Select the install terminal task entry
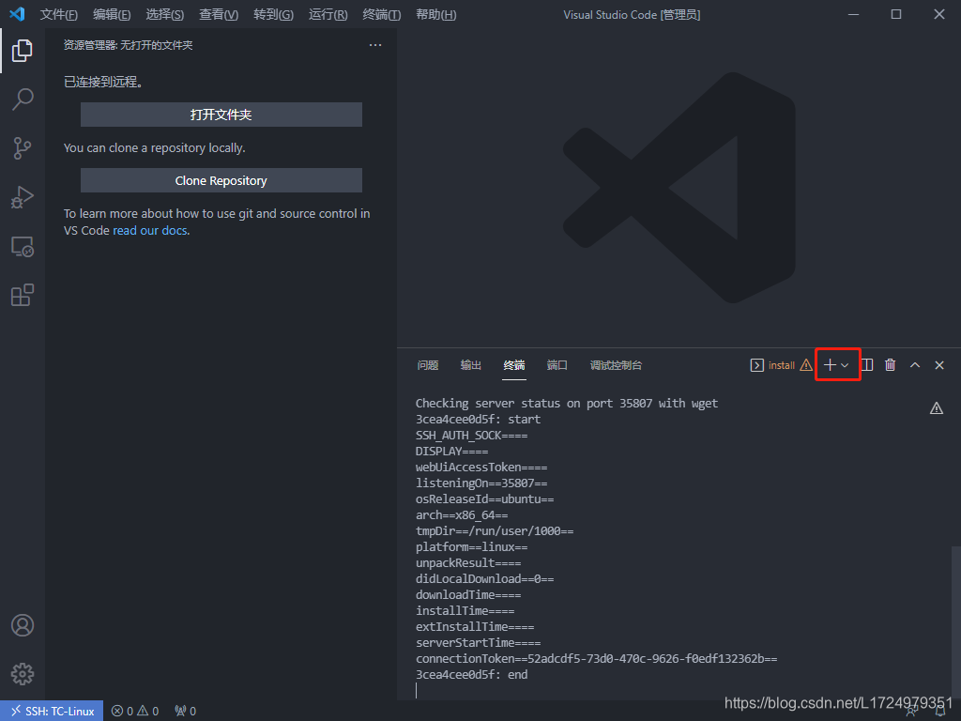Viewport: 961px width, 721px height. coord(772,365)
